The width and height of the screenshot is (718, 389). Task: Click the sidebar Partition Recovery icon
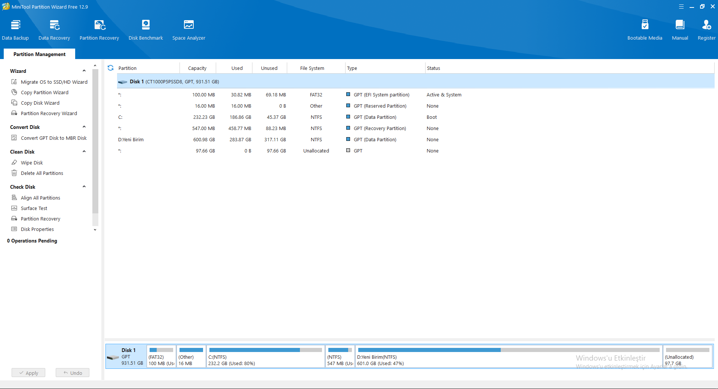(x=14, y=219)
